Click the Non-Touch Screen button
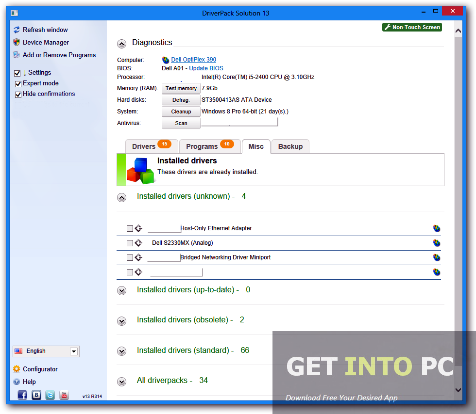 coord(412,27)
